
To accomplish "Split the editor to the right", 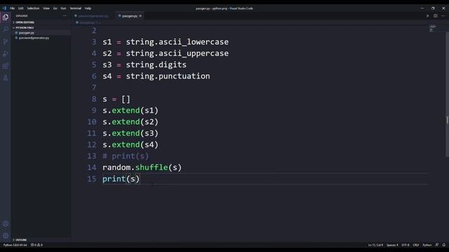I will point(435,16).
